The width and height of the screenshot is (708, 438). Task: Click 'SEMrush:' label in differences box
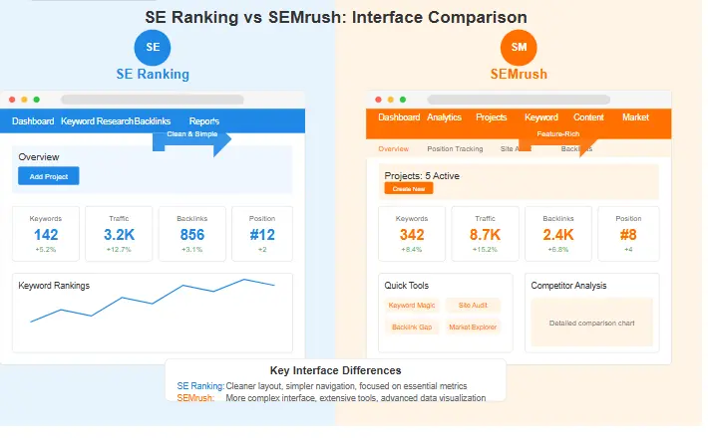tap(195, 398)
